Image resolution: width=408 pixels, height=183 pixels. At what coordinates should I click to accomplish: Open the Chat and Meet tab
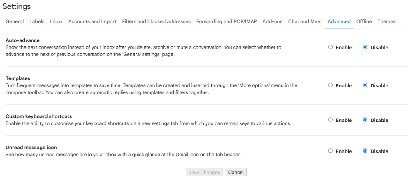click(x=305, y=21)
